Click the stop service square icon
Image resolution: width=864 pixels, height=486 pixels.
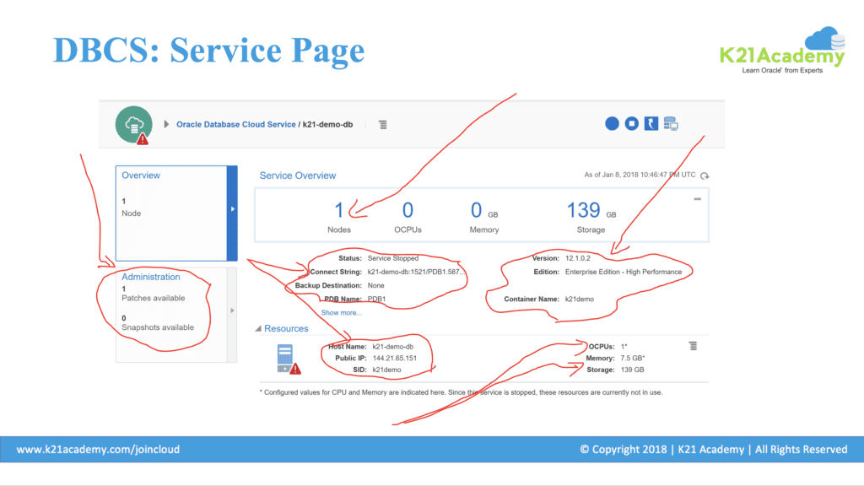[x=632, y=124]
